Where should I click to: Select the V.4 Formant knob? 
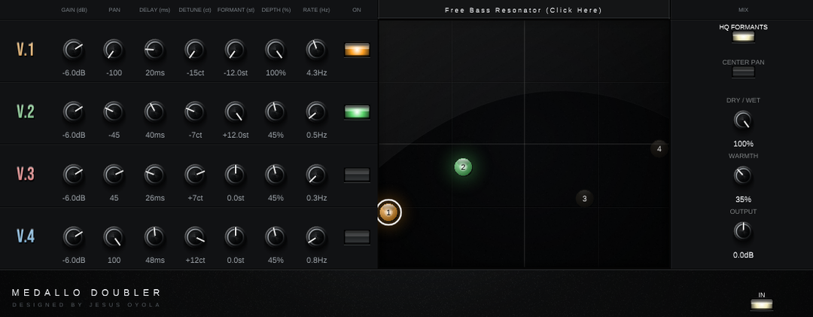tap(235, 237)
